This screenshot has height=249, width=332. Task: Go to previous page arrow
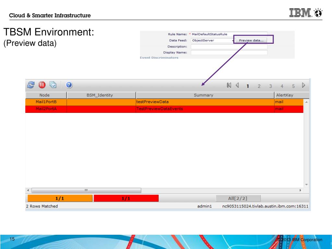click(x=237, y=85)
